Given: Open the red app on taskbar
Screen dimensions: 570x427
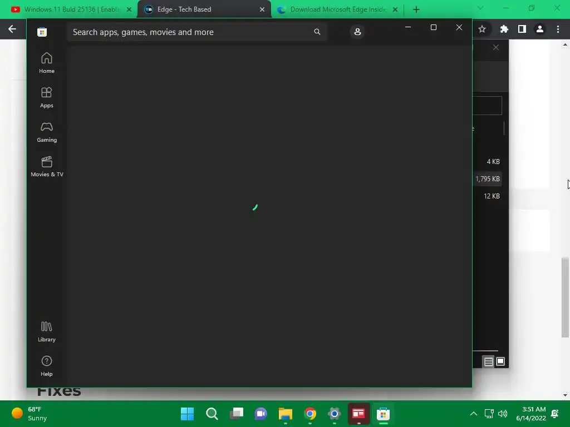Looking at the screenshot, I should pos(359,414).
